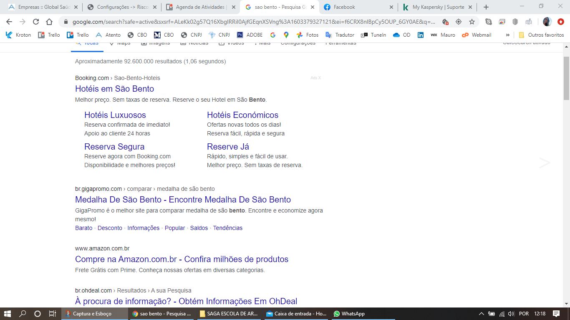Click the page vertical scrollbar thumb
The width and height of the screenshot is (570, 320).
point(566,78)
